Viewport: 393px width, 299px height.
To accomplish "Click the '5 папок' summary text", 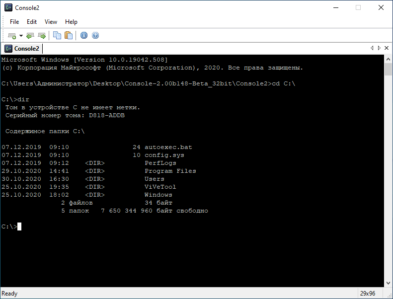I will (75, 211).
